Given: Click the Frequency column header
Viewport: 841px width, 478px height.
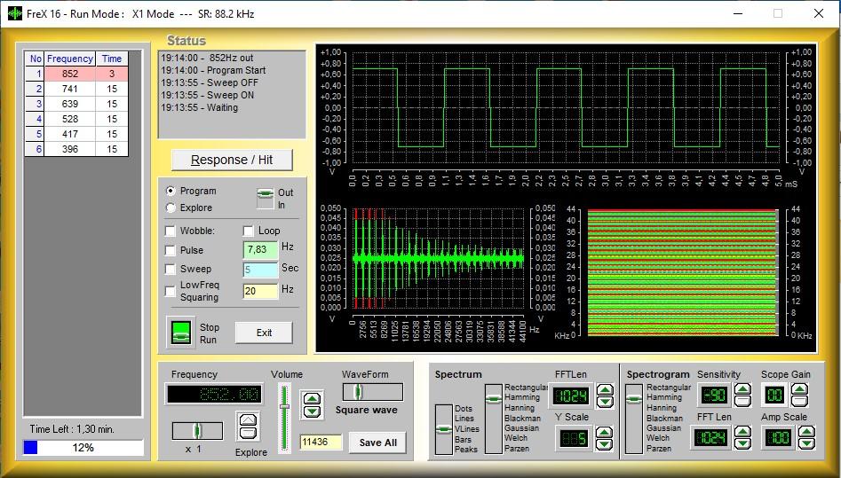Looking at the screenshot, I should [x=70, y=59].
